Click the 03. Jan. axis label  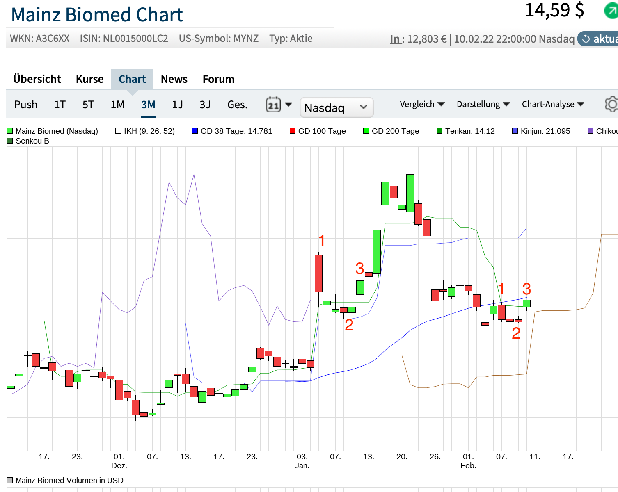tap(302, 461)
